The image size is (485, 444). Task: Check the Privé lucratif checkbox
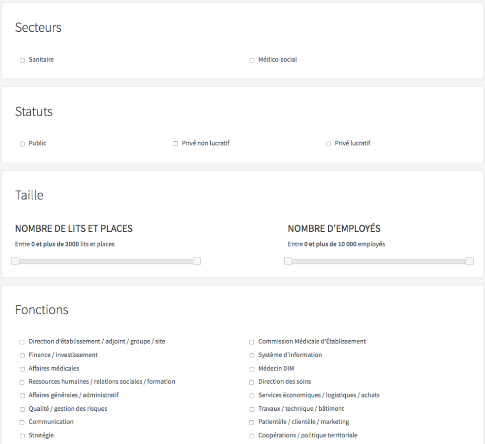[x=328, y=144]
